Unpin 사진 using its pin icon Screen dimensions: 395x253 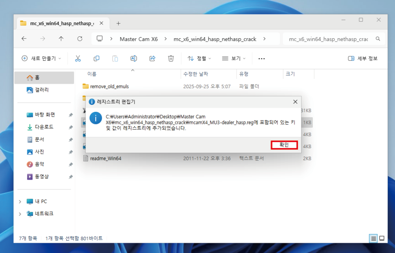(x=71, y=152)
